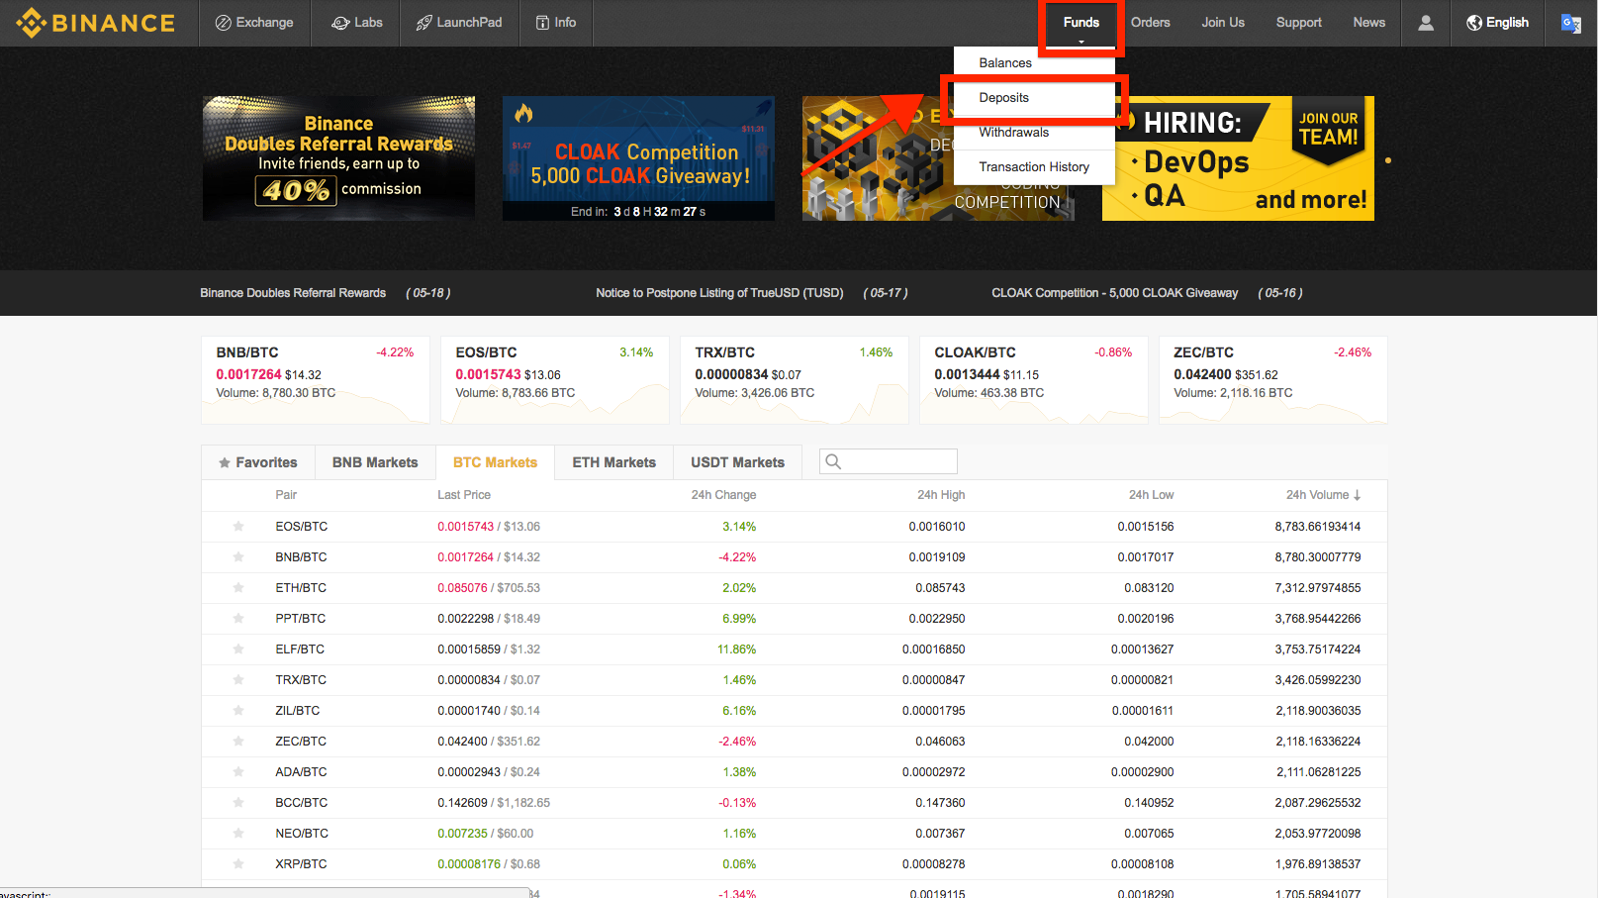
Task: Go to Orders page
Action: pyautogui.click(x=1150, y=23)
